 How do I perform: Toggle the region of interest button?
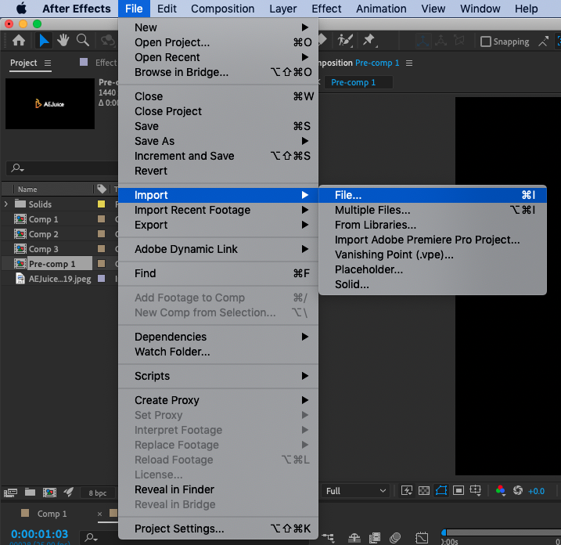[x=441, y=491]
